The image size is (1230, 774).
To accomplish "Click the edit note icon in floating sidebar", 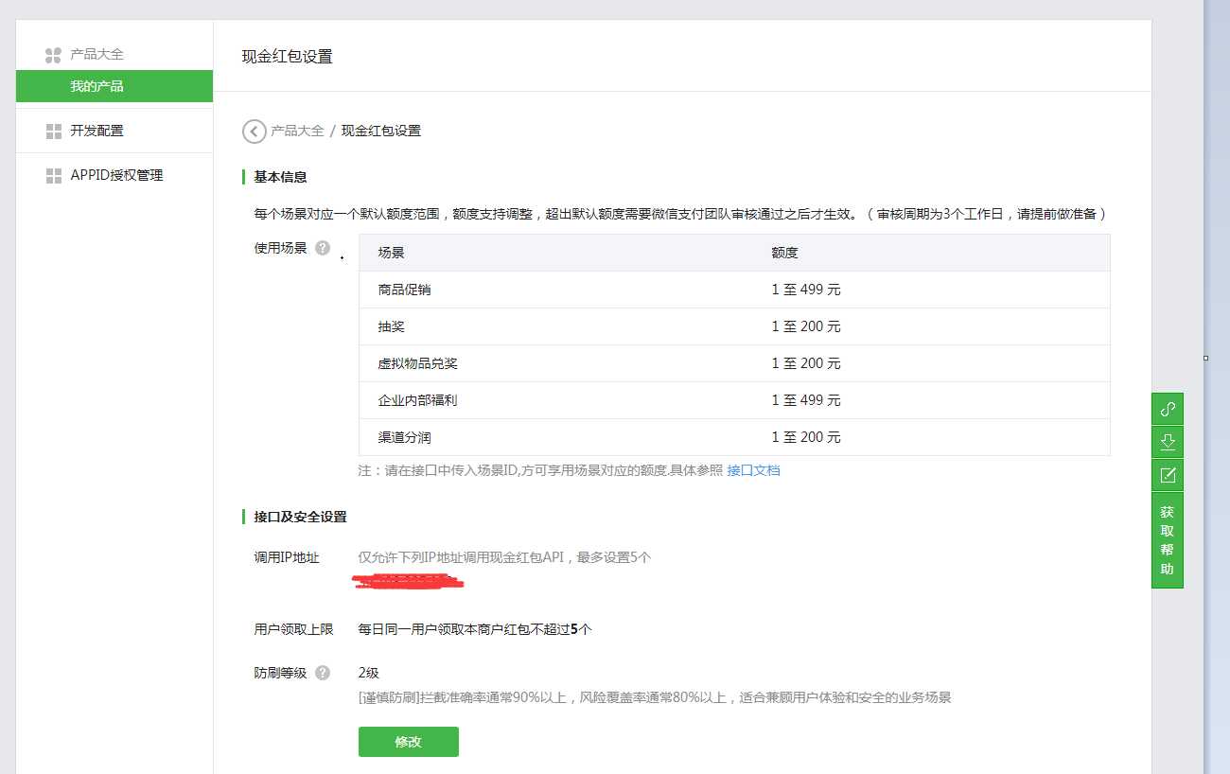I will pyautogui.click(x=1168, y=475).
